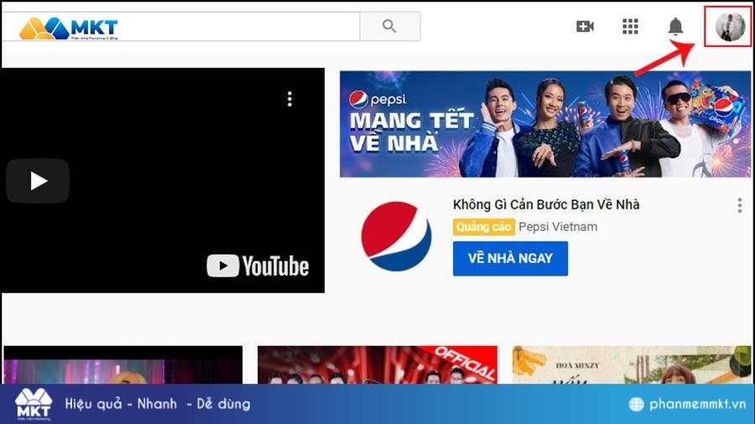Image resolution: width=755 pixels, height=424 pixels.
Task: Open the YouTube apps grid icon
Action: 630,27
